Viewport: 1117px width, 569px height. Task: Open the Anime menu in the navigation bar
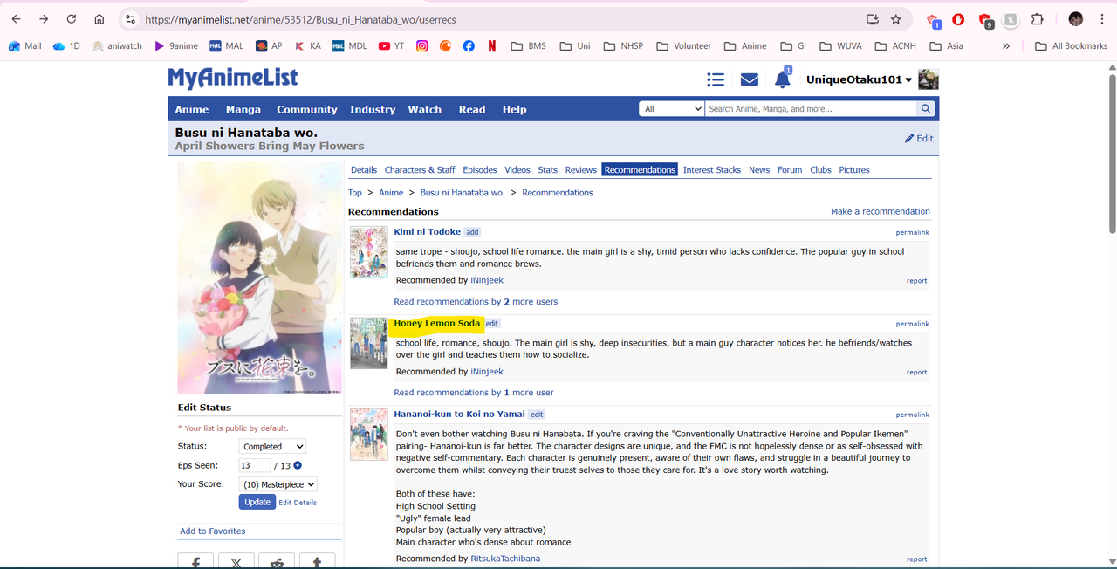click(x=192, y=109)
